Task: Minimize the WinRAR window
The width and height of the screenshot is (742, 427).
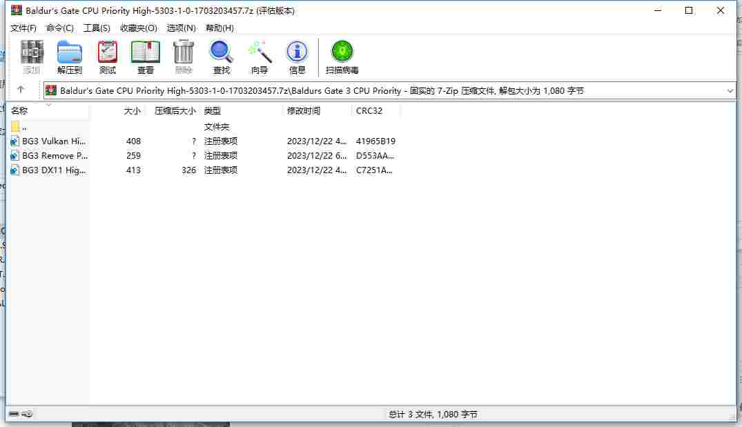Action: 658,10
